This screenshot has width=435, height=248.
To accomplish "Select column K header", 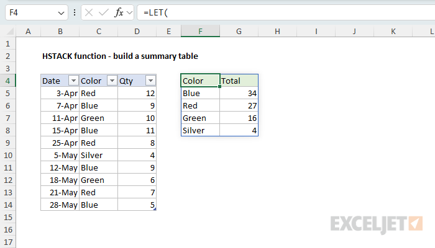I will (x=393, y=31).
